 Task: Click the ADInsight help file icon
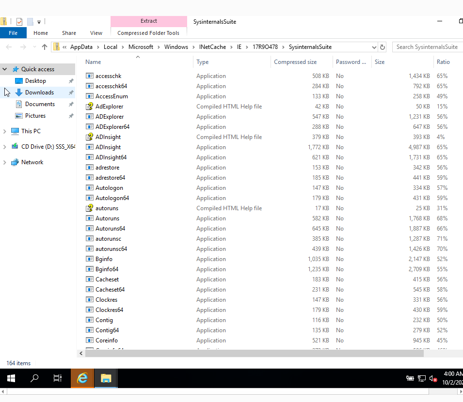coord(90,137)
